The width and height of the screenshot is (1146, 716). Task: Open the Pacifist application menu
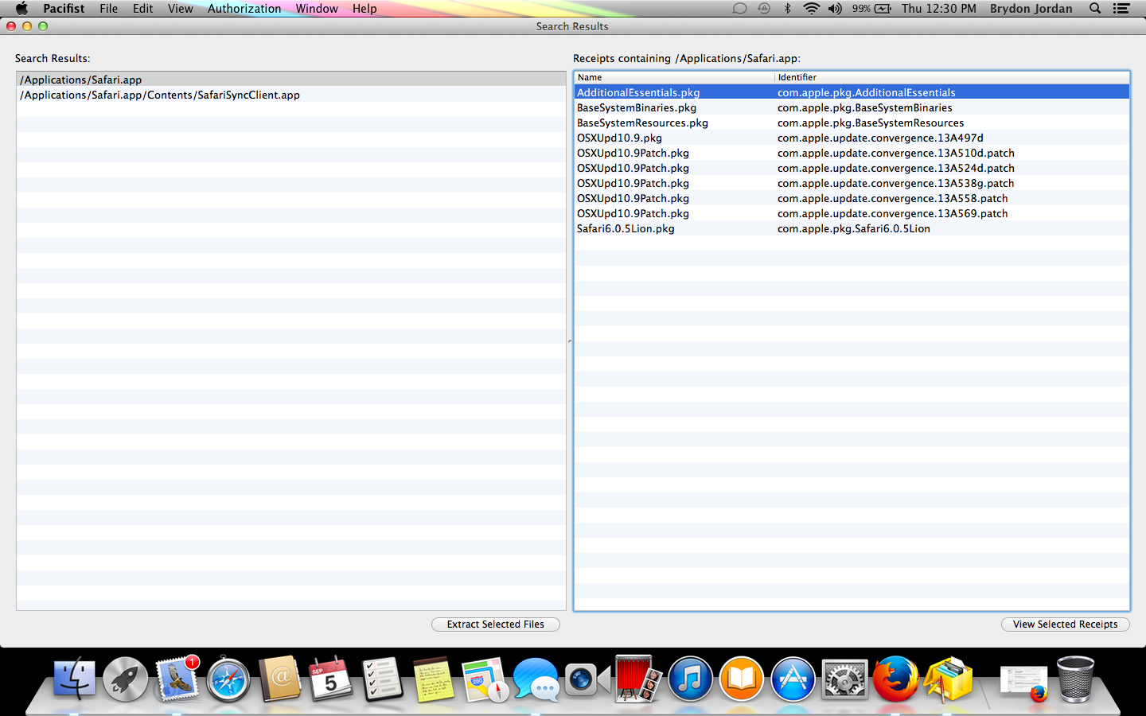pos(64,9)
